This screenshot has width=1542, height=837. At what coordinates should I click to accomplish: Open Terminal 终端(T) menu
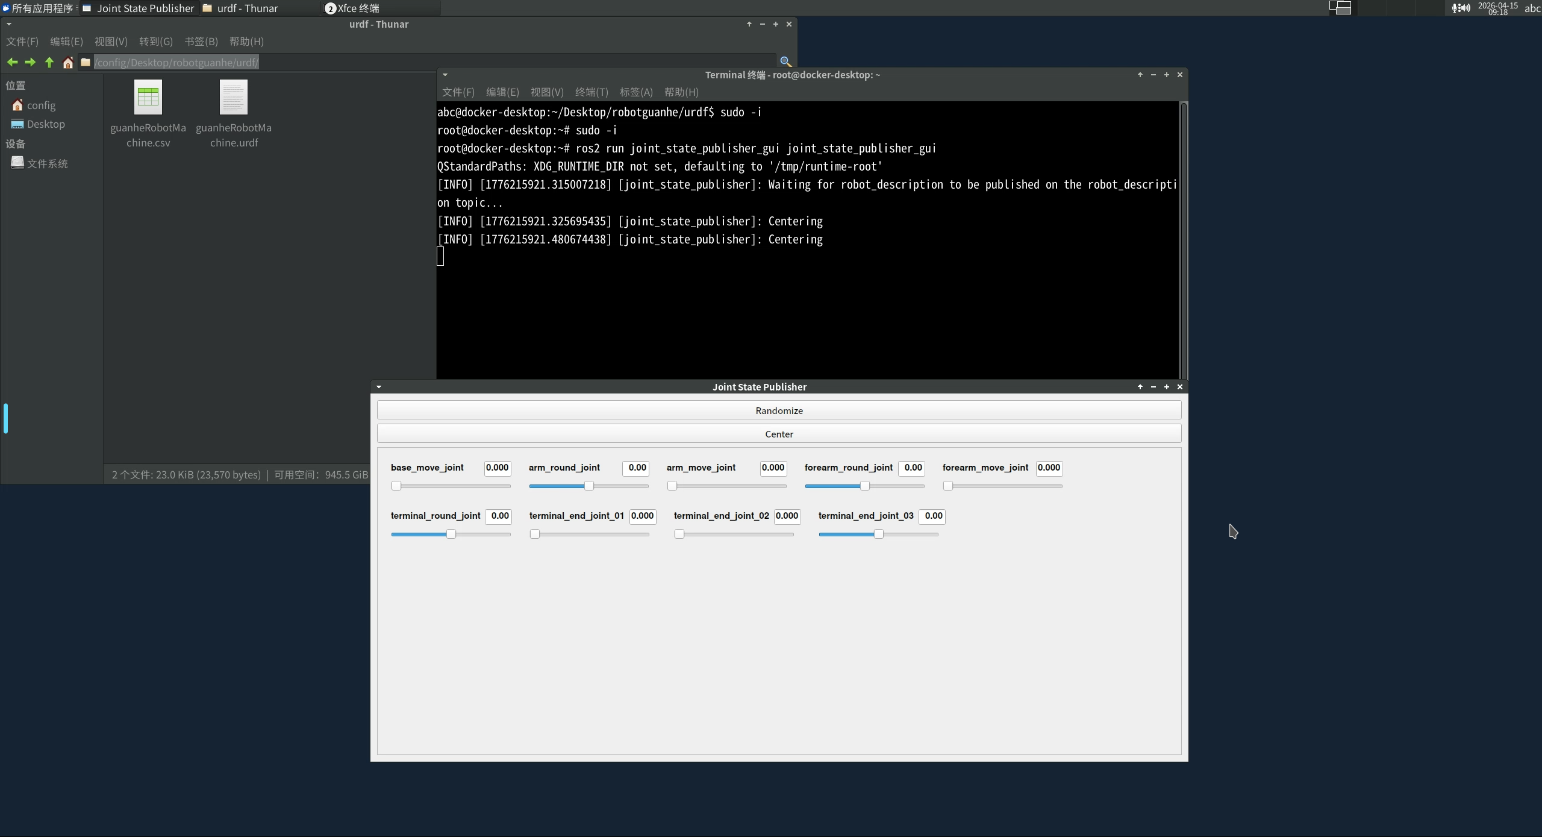click(592, 92)
